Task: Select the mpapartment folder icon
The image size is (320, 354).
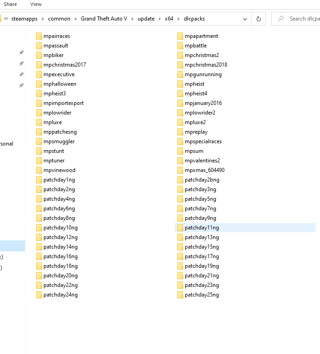Action: 180,36
